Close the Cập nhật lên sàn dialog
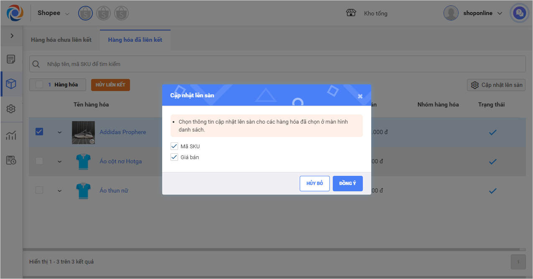The width and height of the screenshot is (533, 279). click(x=360, y=96)
